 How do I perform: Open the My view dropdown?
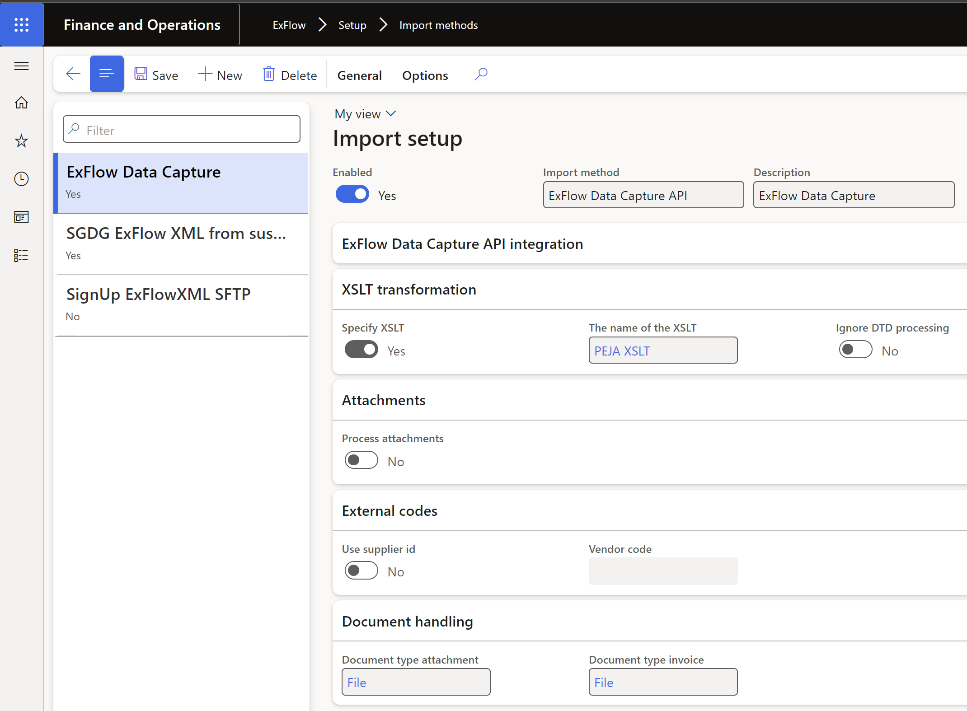click(x=365, y=114)
